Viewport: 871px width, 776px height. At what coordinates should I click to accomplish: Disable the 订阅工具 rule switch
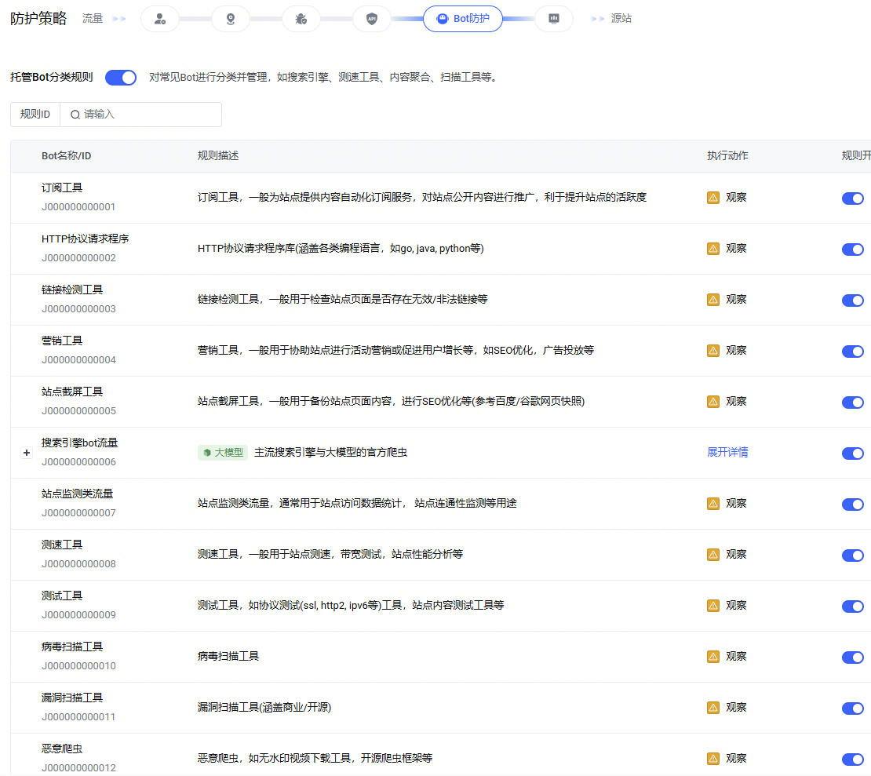[x=852, y=199]
